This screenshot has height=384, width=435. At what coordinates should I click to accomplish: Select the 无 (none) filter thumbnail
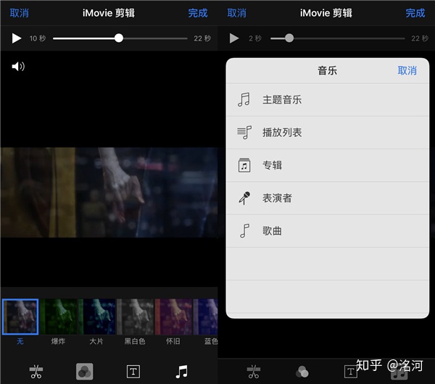[20, 317]
